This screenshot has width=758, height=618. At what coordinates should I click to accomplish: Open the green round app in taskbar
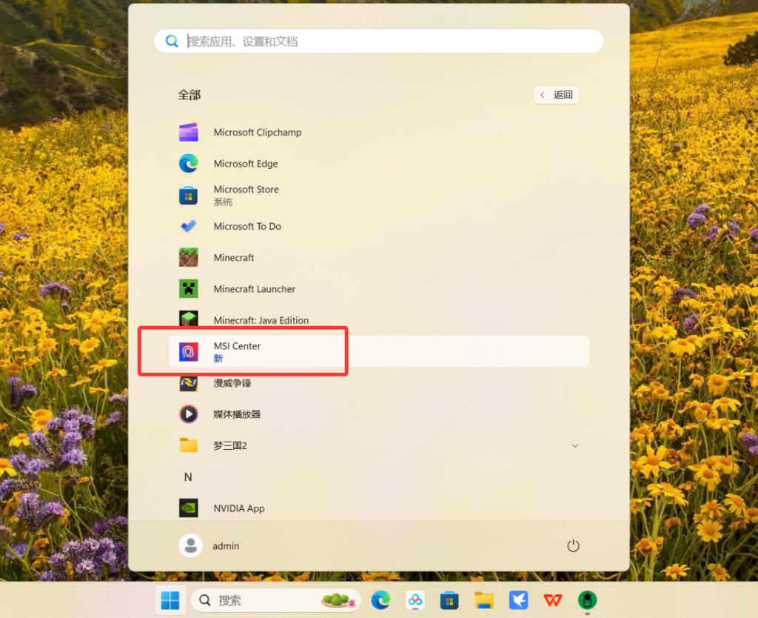pyautogui.click(x=587, y=600)
